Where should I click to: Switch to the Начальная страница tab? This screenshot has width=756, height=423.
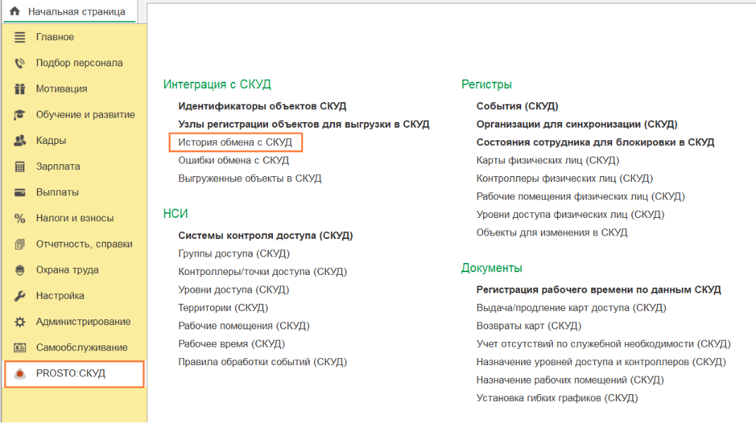(76, 11)
